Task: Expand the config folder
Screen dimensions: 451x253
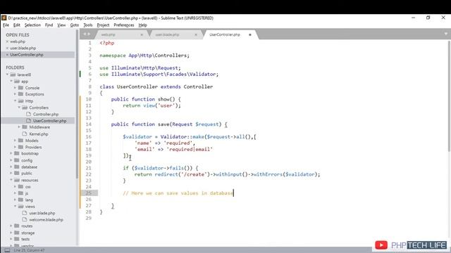Action: pos(11,160)
